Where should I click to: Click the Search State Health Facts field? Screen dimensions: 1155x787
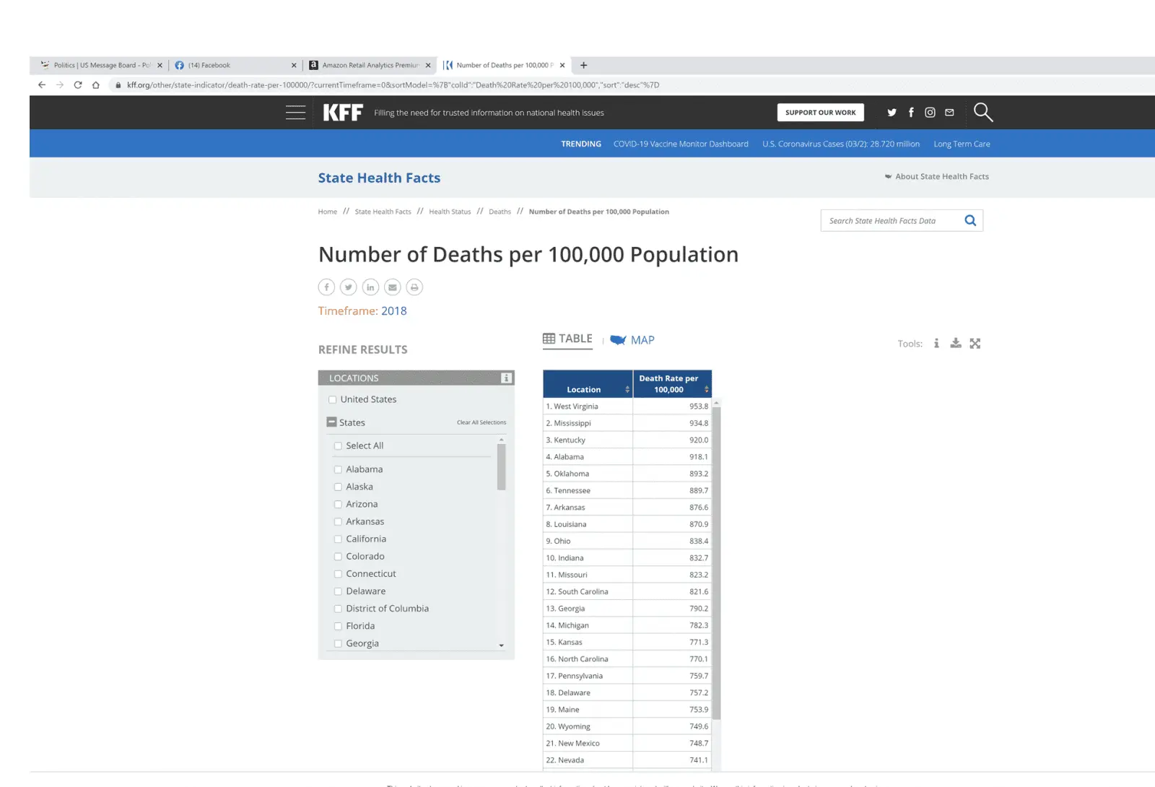(892, 221)
